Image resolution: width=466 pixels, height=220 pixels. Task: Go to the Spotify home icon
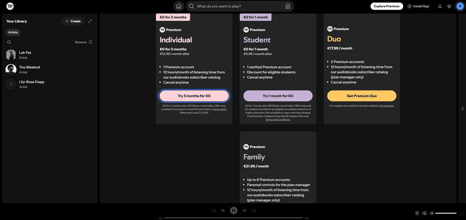[179, 6]
